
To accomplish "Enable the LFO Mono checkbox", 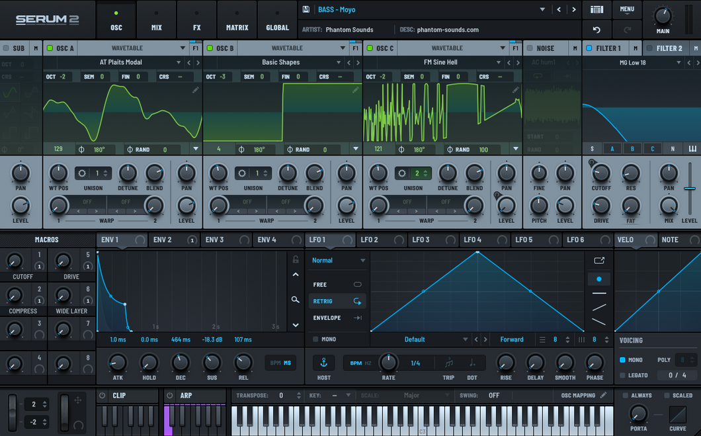I will (315, 339).
